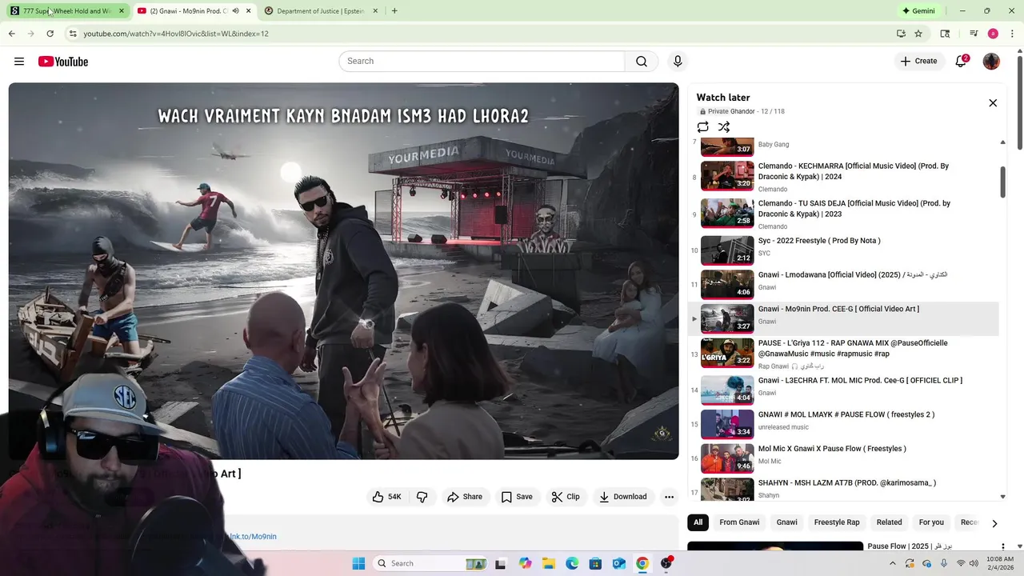The width and height of the screenshot is (1024, 576).
Task: Save the video to a playlist
Action: pyautogui.click(x=517, y=497)
